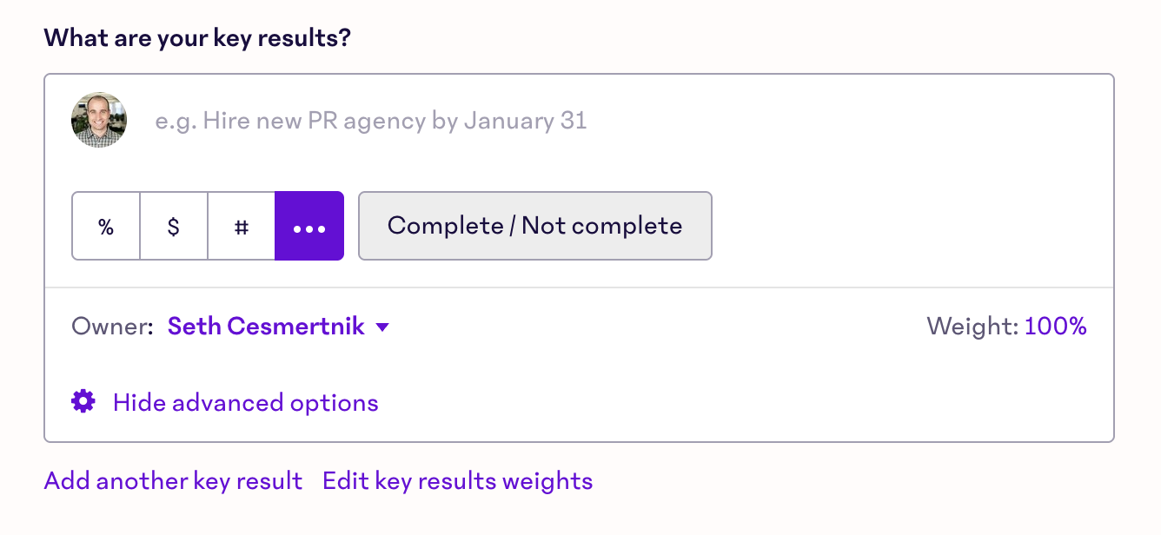The height and width of the screenshot is (535, 1161).
Task: Click the "Weight:" label text
Action: point(972,327)
